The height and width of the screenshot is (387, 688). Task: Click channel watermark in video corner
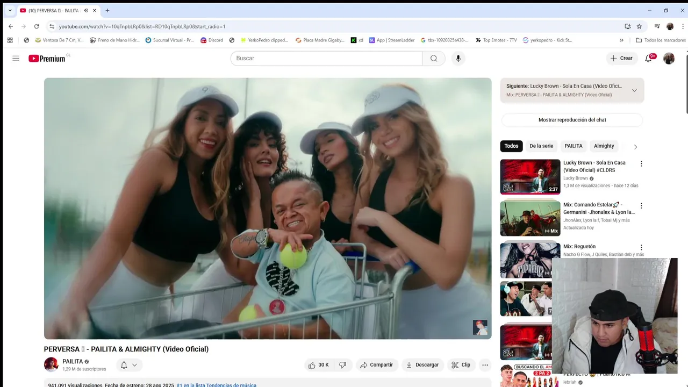click(x=480, y=327)
